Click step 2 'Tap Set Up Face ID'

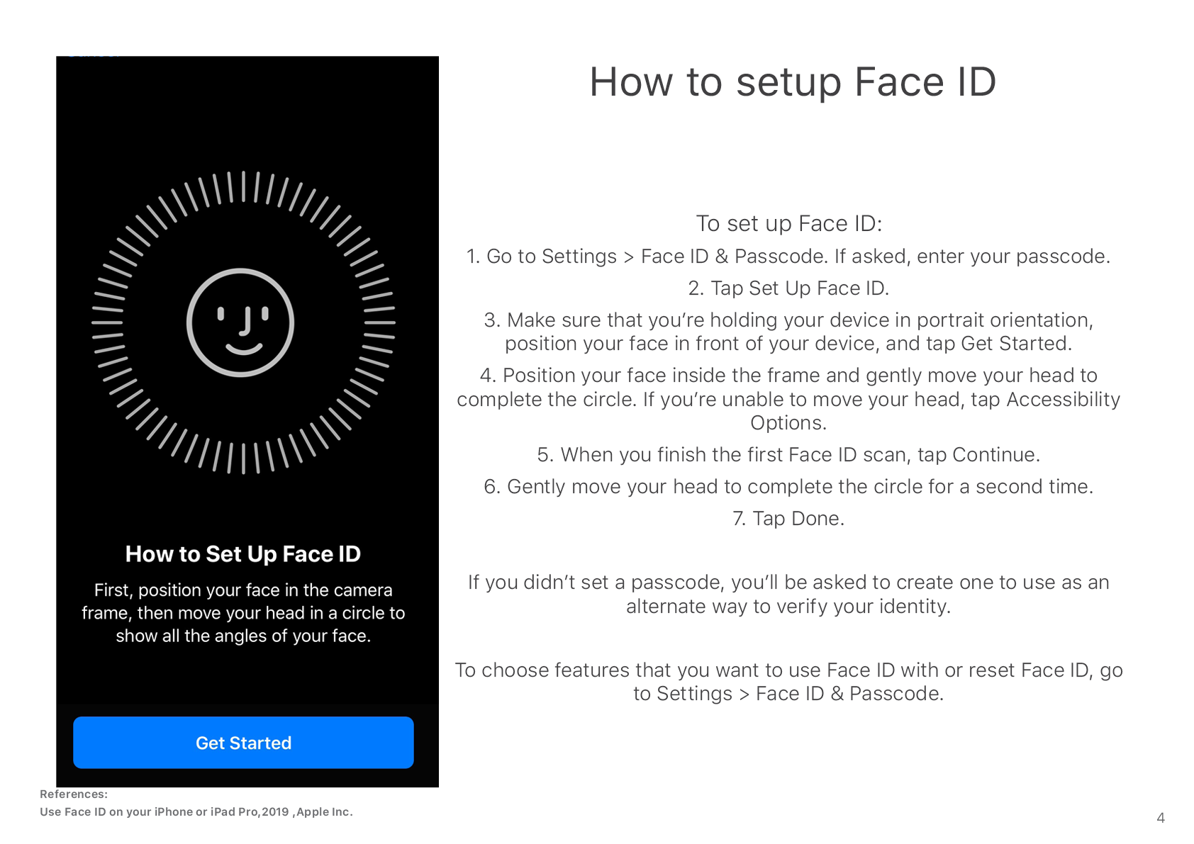click(x=788, y=288)
